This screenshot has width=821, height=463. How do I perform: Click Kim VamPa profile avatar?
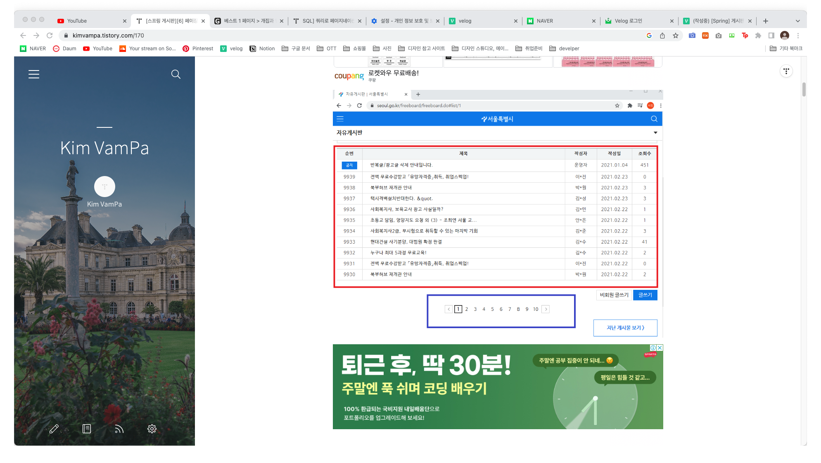coord(104,187)
